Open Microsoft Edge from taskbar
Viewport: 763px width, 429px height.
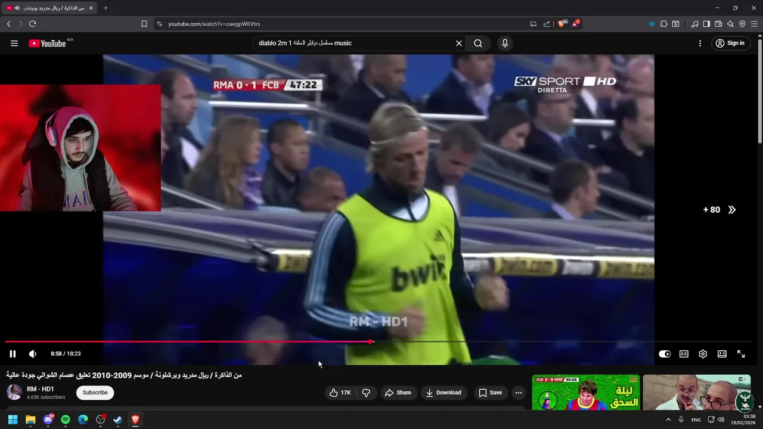[x=83, y=419]
